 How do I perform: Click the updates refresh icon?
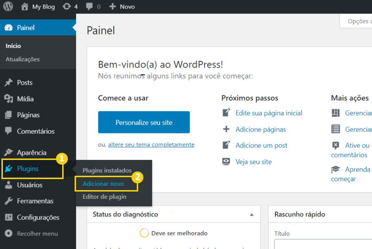click(x=66, y=6)
